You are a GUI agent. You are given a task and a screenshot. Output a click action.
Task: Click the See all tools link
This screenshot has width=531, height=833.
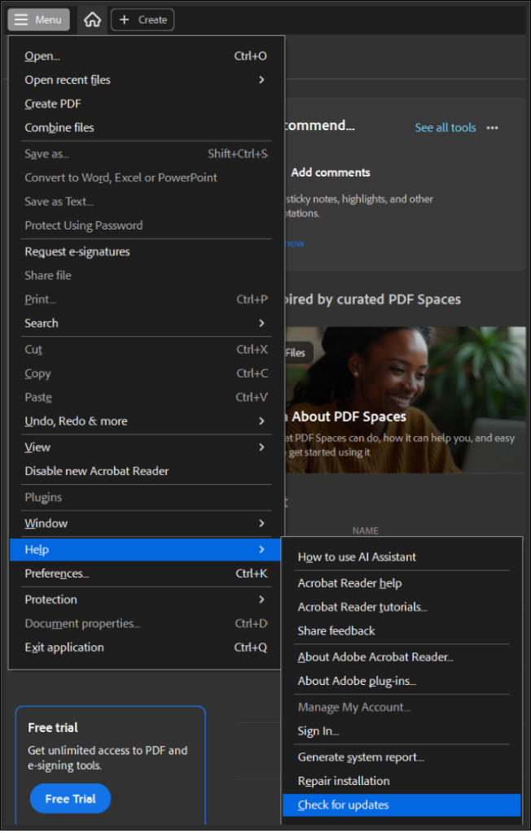pos(445,128)
